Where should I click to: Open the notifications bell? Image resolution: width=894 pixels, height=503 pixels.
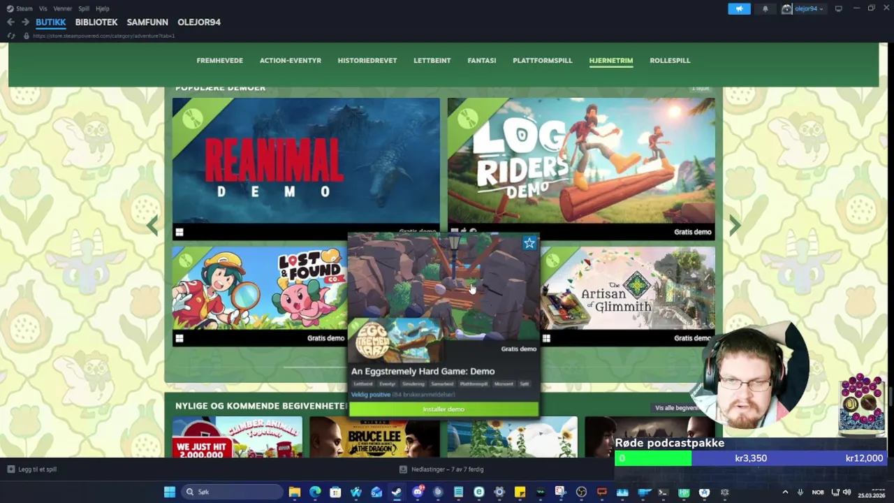[x=765, y=8]
